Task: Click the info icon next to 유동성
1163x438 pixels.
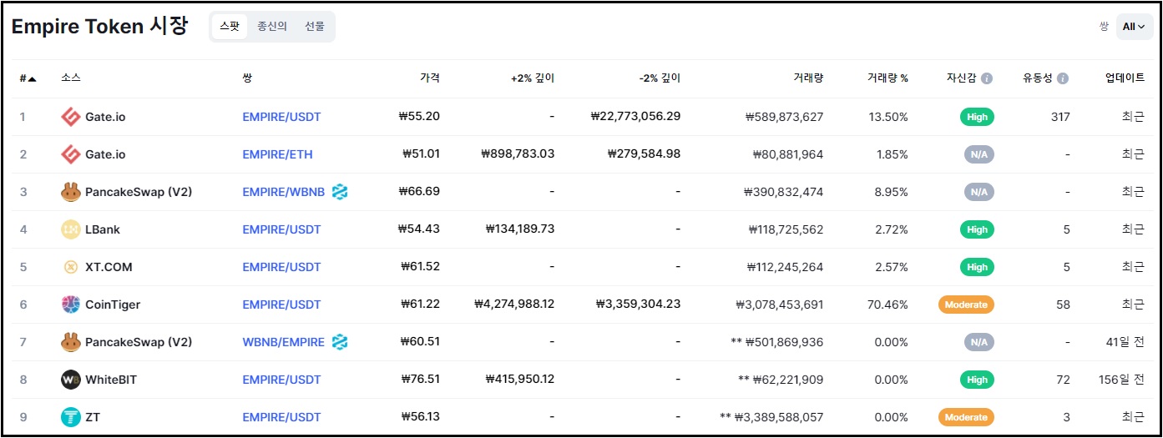Action: click(1062, 78)
